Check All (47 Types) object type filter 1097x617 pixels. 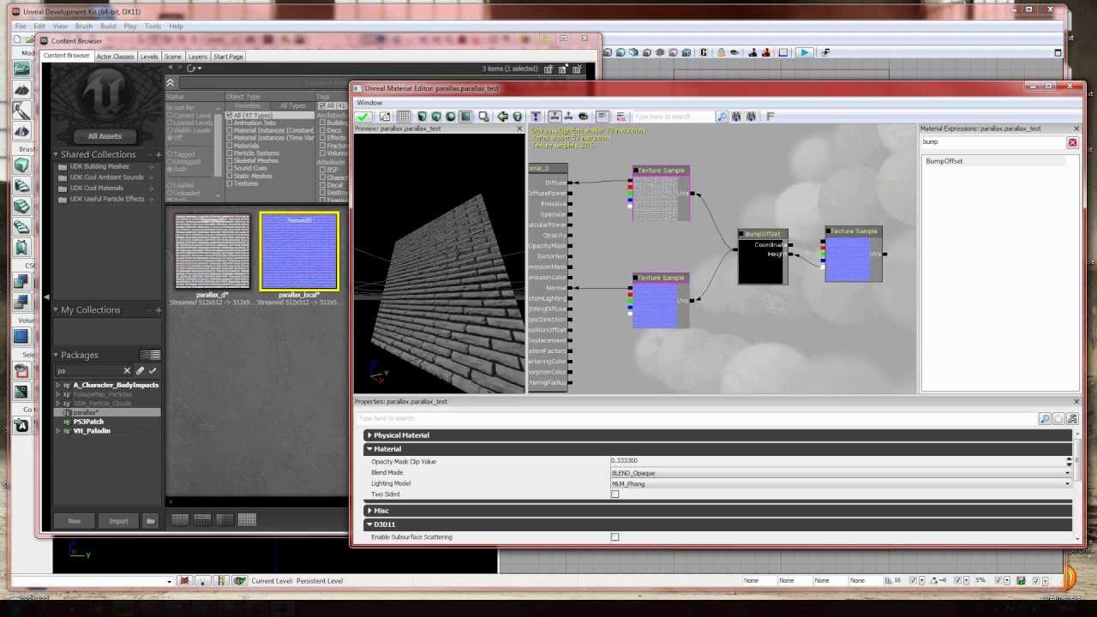230,115
